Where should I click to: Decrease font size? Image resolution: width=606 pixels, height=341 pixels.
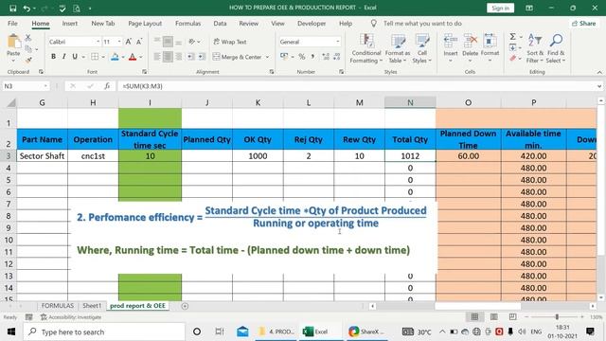point(139,42)
